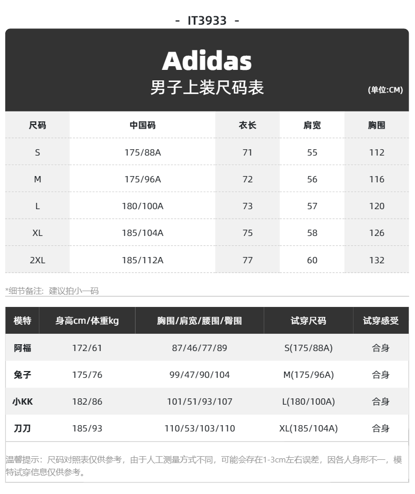Click the IT3933 product code heading
Image resolution: width=415 pixels, height=494 pixels.
click(x=207, y=20)
